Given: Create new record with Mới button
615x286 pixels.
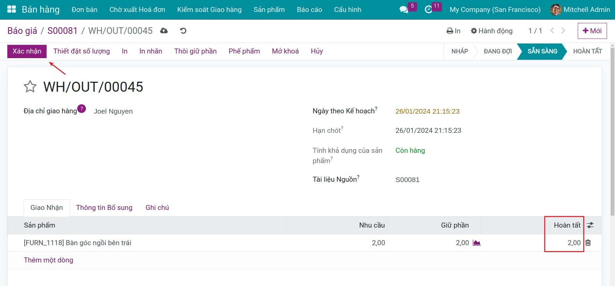Looking at the screenshot, I should 592,31.
